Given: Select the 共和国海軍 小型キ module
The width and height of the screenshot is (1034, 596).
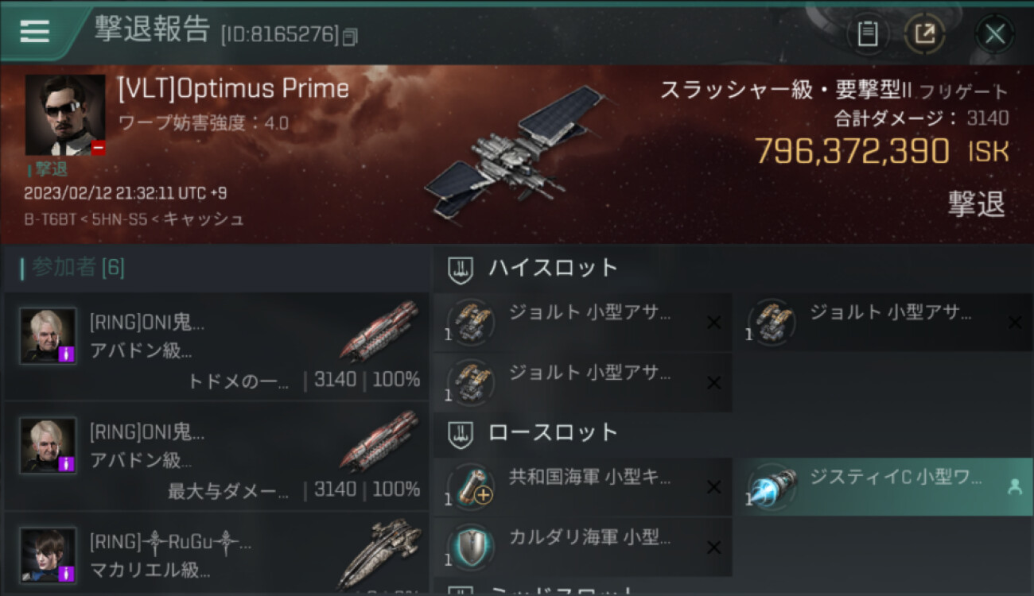Looking at the screenshot, I should coord(582,486).
